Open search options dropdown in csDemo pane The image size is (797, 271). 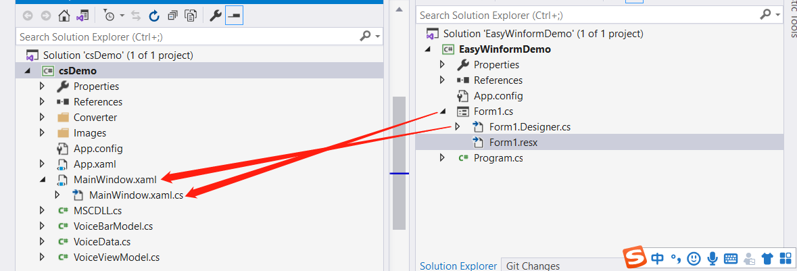pos(377,36)
